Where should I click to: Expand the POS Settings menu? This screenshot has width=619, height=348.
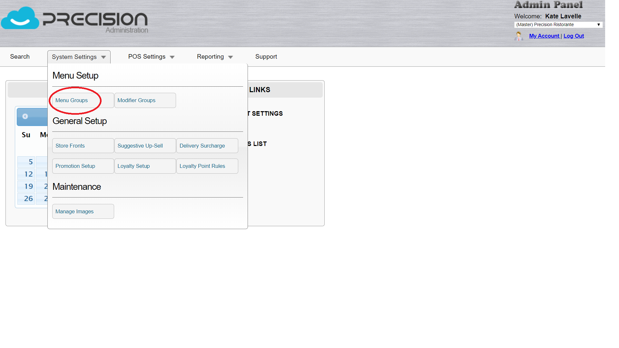151,57
